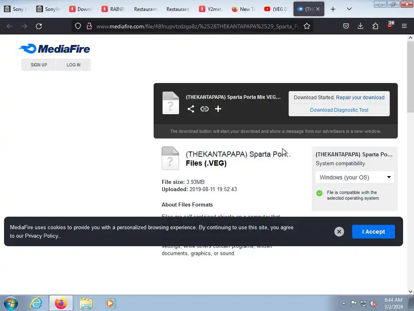The height and width of the screenshot is (311, 414).
Task: Click the network tray icon
Action: (x=363, y=303)
